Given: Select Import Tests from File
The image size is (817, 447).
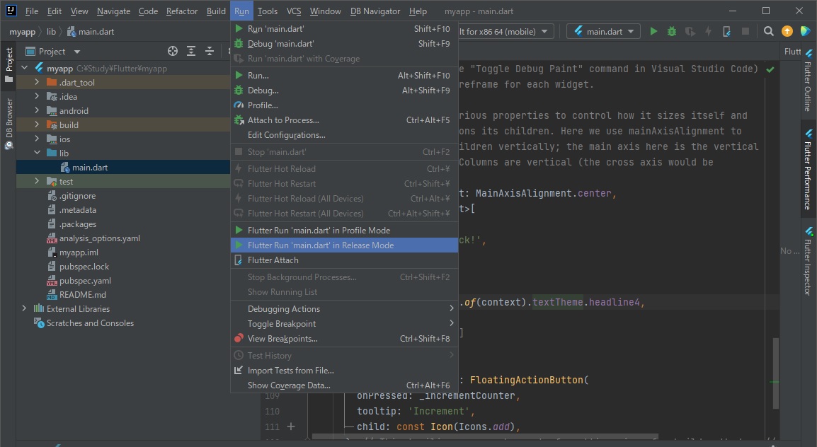Looking at the screenshot, I should pos(344,371).
